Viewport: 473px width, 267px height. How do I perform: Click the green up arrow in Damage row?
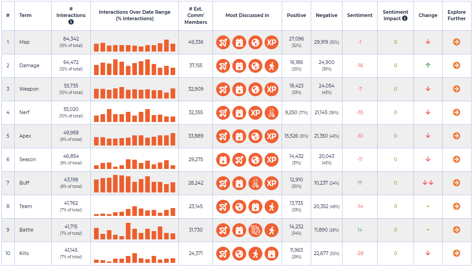428,65
